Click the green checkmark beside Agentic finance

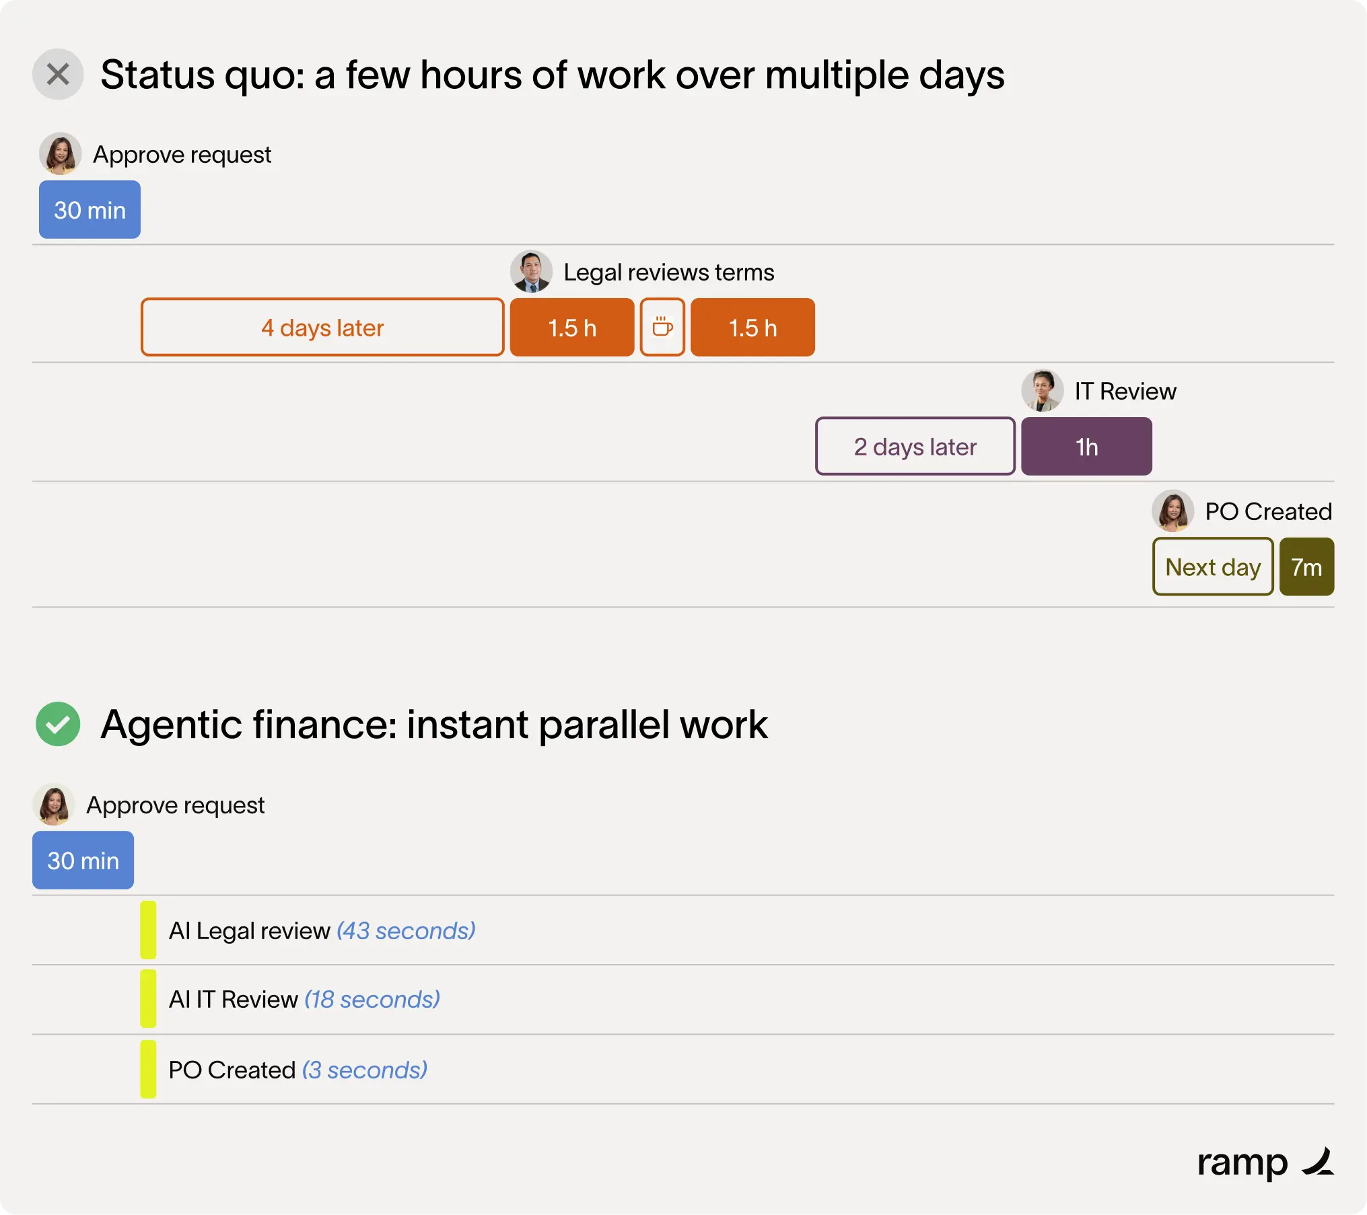pyautogui.click(x=58, y=724)
